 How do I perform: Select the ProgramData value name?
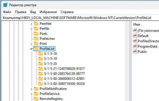(x=148, y=46)
